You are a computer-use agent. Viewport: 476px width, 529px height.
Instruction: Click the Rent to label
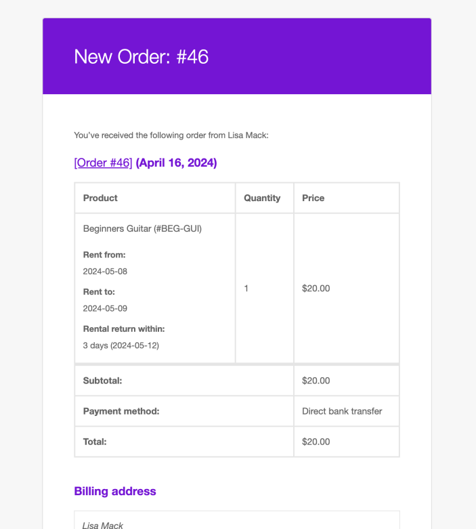(99, 292)
